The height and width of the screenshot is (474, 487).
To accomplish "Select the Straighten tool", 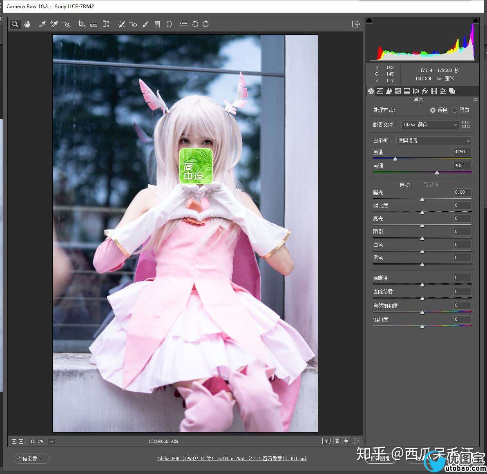I will pyautogui.click(x=94, y=24).
